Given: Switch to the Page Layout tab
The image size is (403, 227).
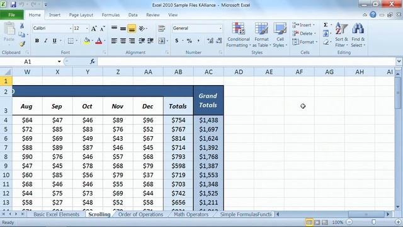Looking at the screenshot, I should 81,15.
